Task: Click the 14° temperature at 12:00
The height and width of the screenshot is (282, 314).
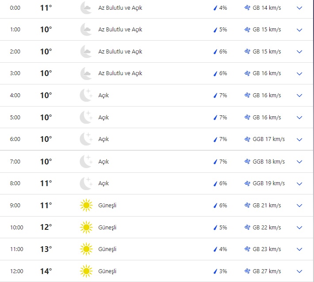Action: [x=46, y=271]
